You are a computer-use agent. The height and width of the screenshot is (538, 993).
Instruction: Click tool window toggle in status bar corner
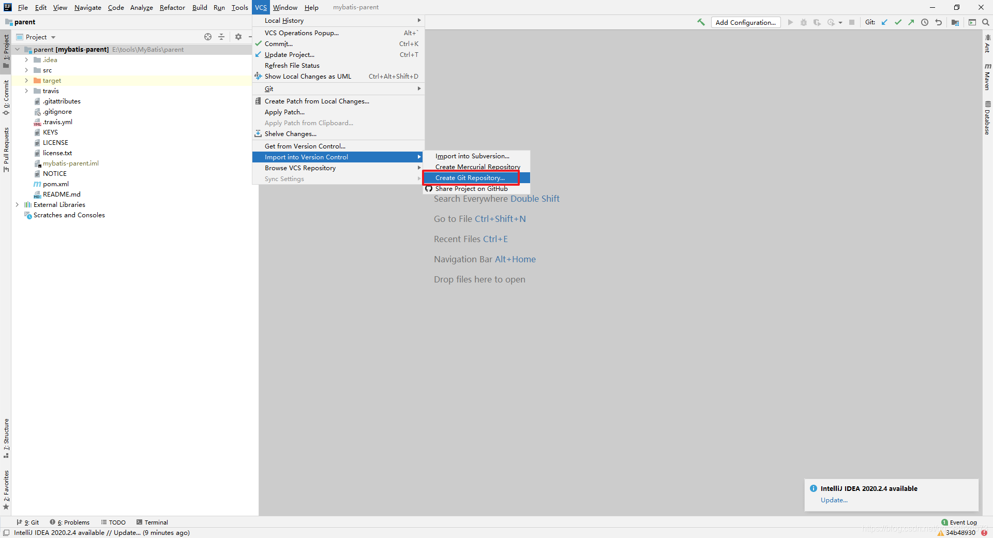6,533
